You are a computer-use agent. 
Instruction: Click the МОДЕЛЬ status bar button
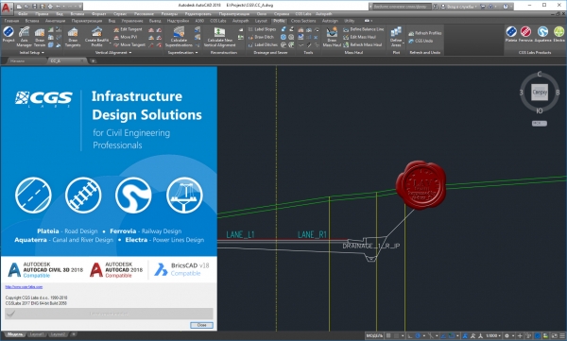pos(374,336)
